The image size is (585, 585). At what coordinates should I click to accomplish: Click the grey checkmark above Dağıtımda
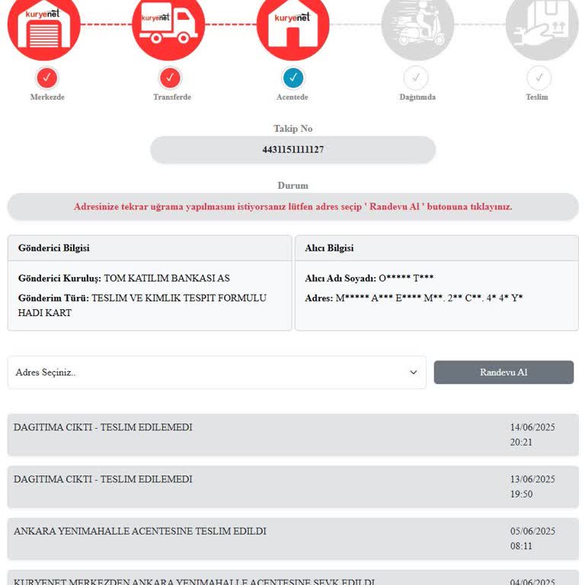416,78
